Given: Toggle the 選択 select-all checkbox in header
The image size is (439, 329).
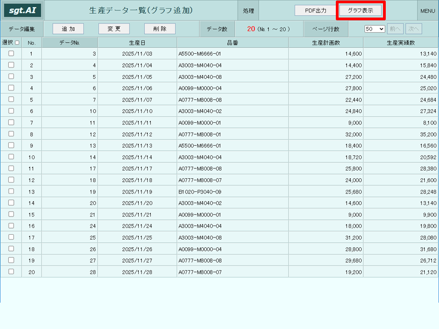Looking at the screenshot, I should 17,43.
